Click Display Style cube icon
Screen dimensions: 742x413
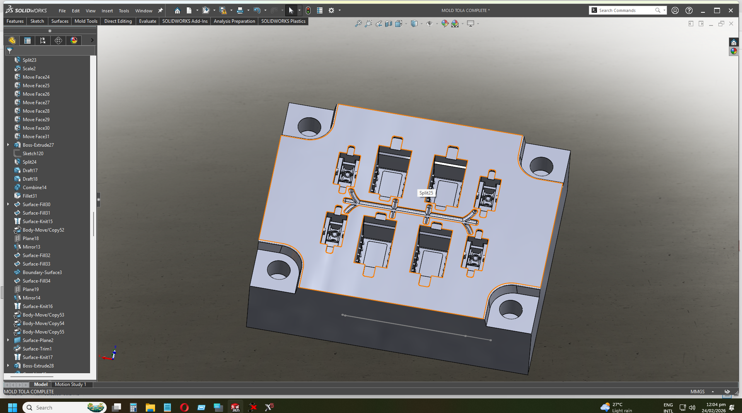(x=414, y=24)
